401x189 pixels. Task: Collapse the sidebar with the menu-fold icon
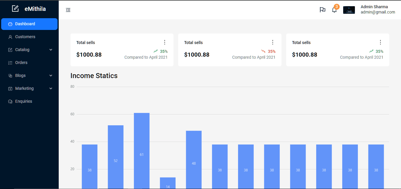point(68,10)
